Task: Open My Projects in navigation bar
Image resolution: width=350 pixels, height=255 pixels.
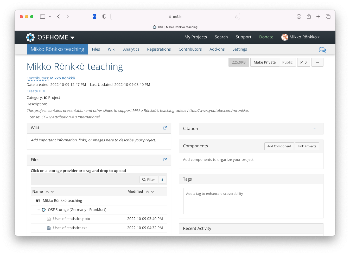Action: click(196, 37)
